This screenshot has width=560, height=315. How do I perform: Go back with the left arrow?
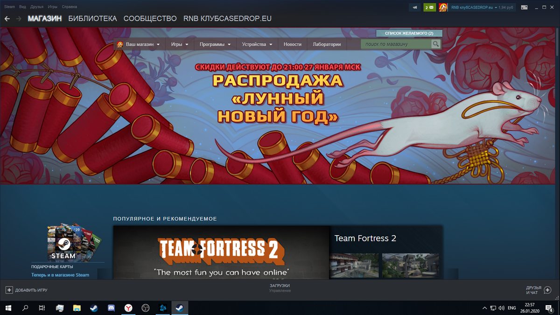7,19
